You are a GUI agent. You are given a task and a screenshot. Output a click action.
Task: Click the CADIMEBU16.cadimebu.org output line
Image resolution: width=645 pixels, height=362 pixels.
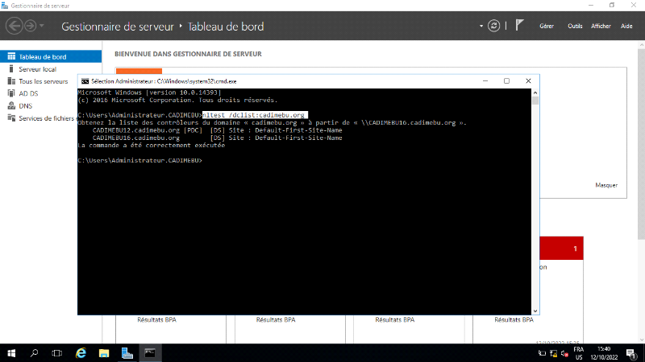[x=217, y=138]
